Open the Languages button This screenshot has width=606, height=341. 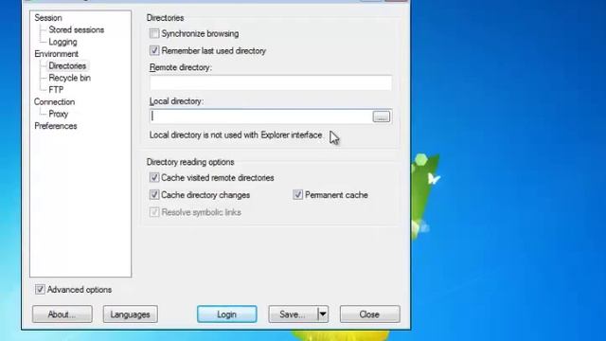coord(131,314)
